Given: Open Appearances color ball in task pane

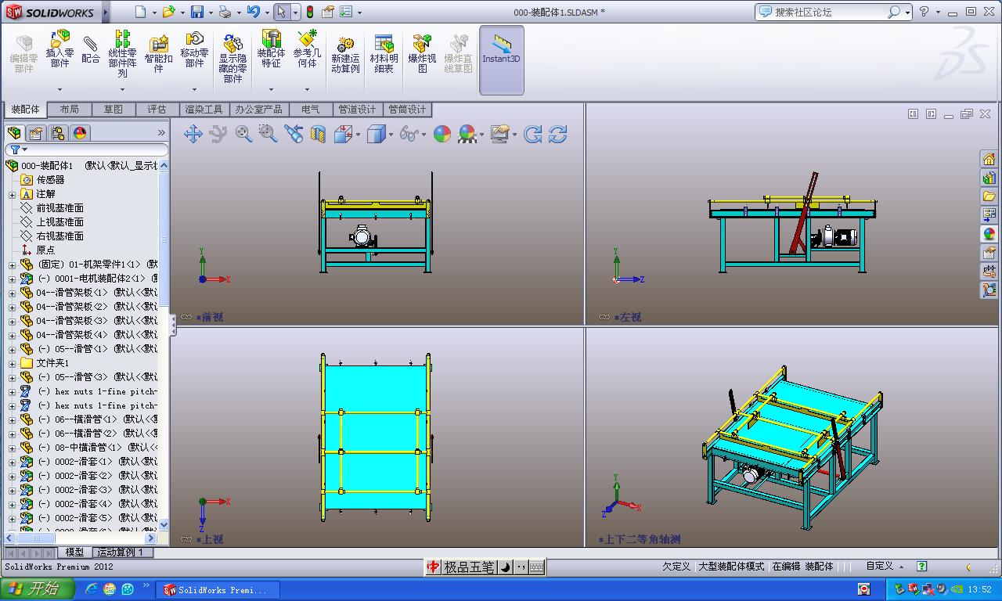Looking at the screenshot, I should pyautogui.click(x=989, y=233).
